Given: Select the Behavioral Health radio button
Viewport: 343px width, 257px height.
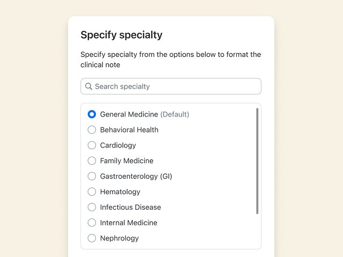Looking at the screenshot, I should coord(92,130).
